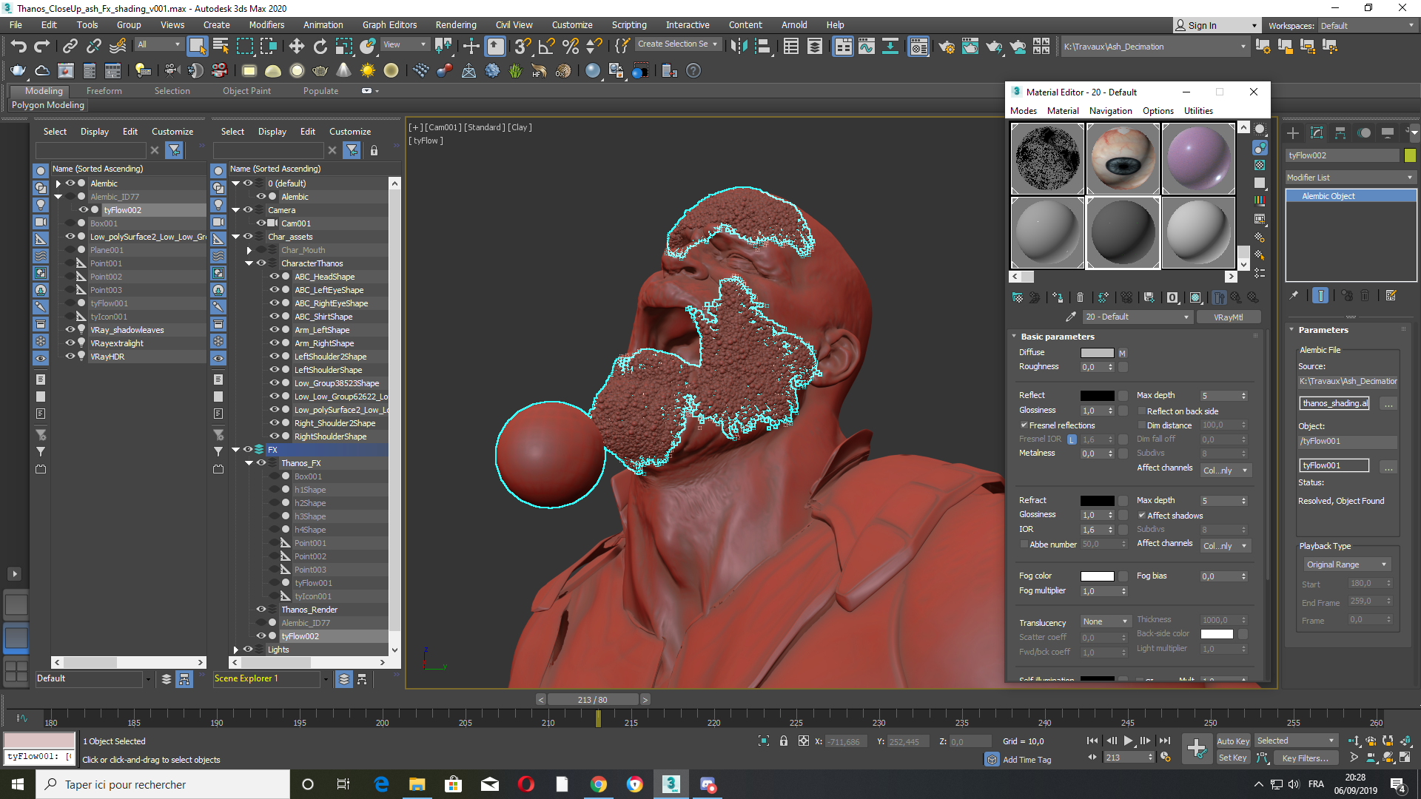Select the Rotate tool icon

320,47
